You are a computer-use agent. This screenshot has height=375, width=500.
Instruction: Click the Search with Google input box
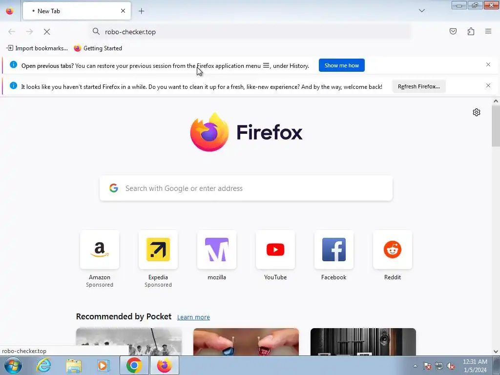pos(246,188)
